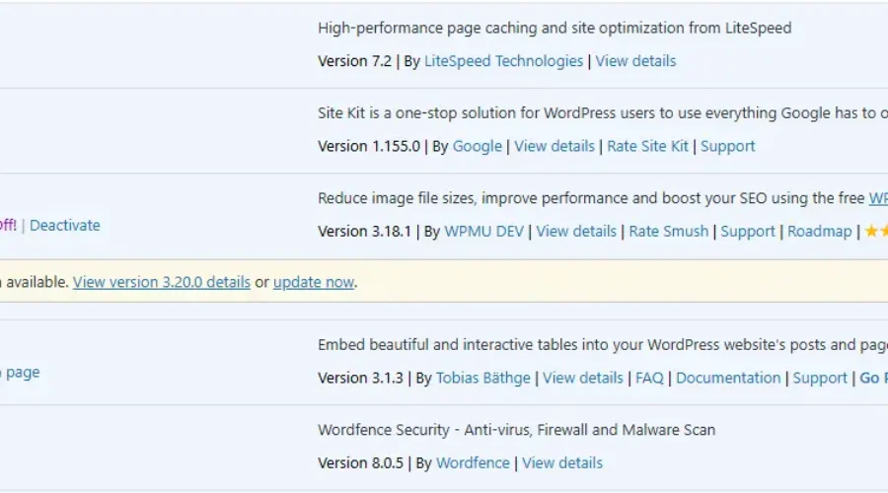
Task: Open Support link next to Rate Smush
Action: pos(748,232)
